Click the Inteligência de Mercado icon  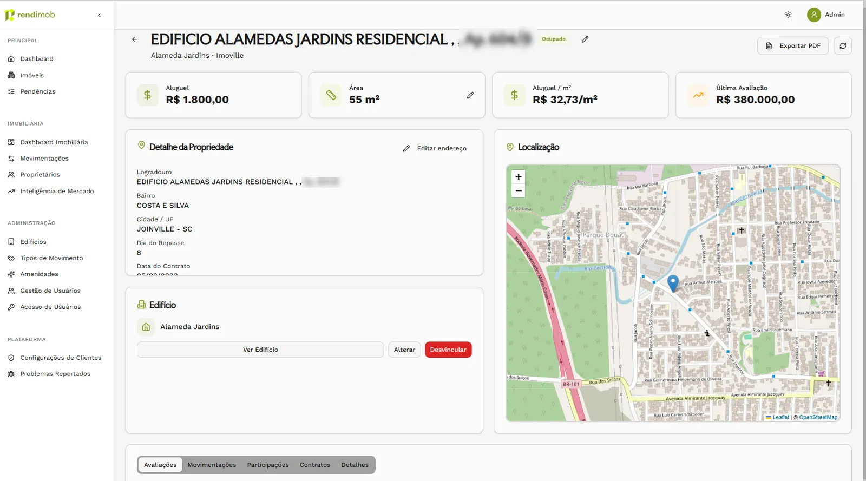pos(11,191)
